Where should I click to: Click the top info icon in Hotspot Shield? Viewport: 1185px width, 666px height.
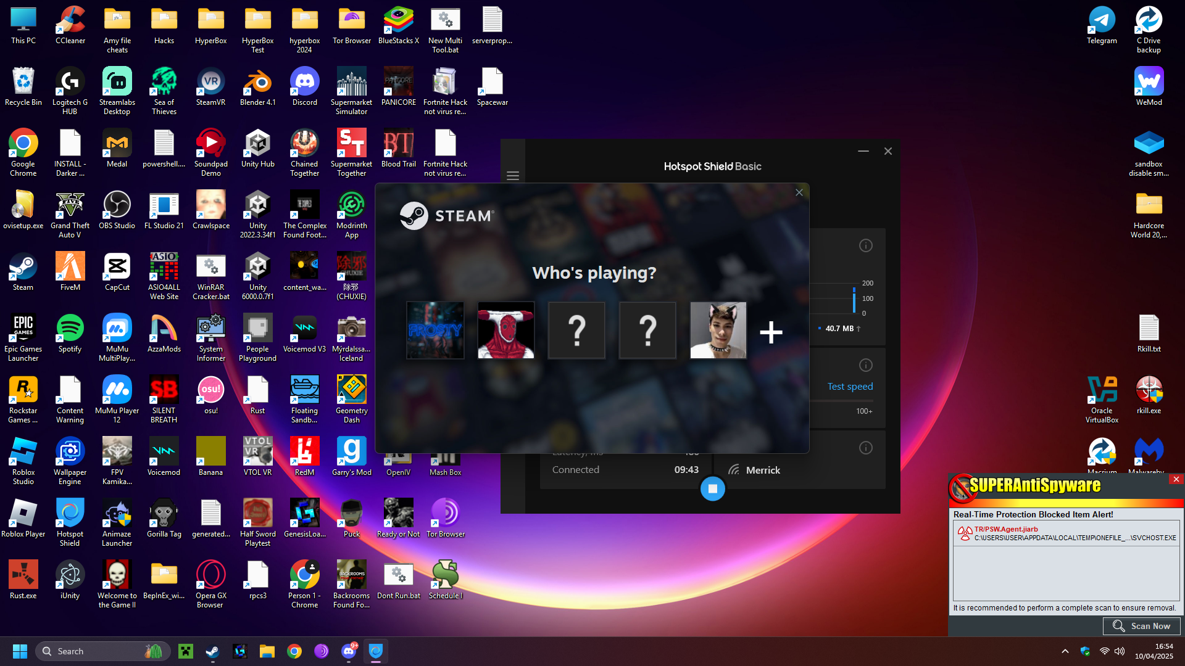(x=865, y=245)
